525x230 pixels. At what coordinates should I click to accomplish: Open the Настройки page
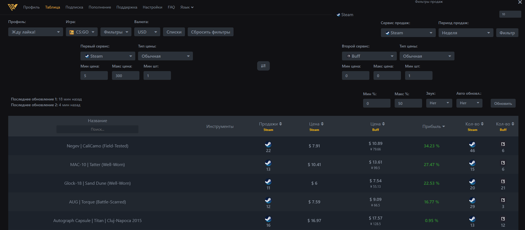(152, 7)
